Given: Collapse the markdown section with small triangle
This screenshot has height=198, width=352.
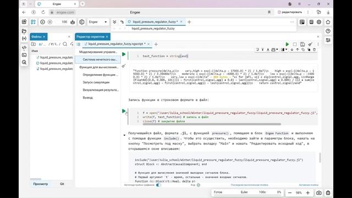Looking at the screenshot, I should pos(124,135).
